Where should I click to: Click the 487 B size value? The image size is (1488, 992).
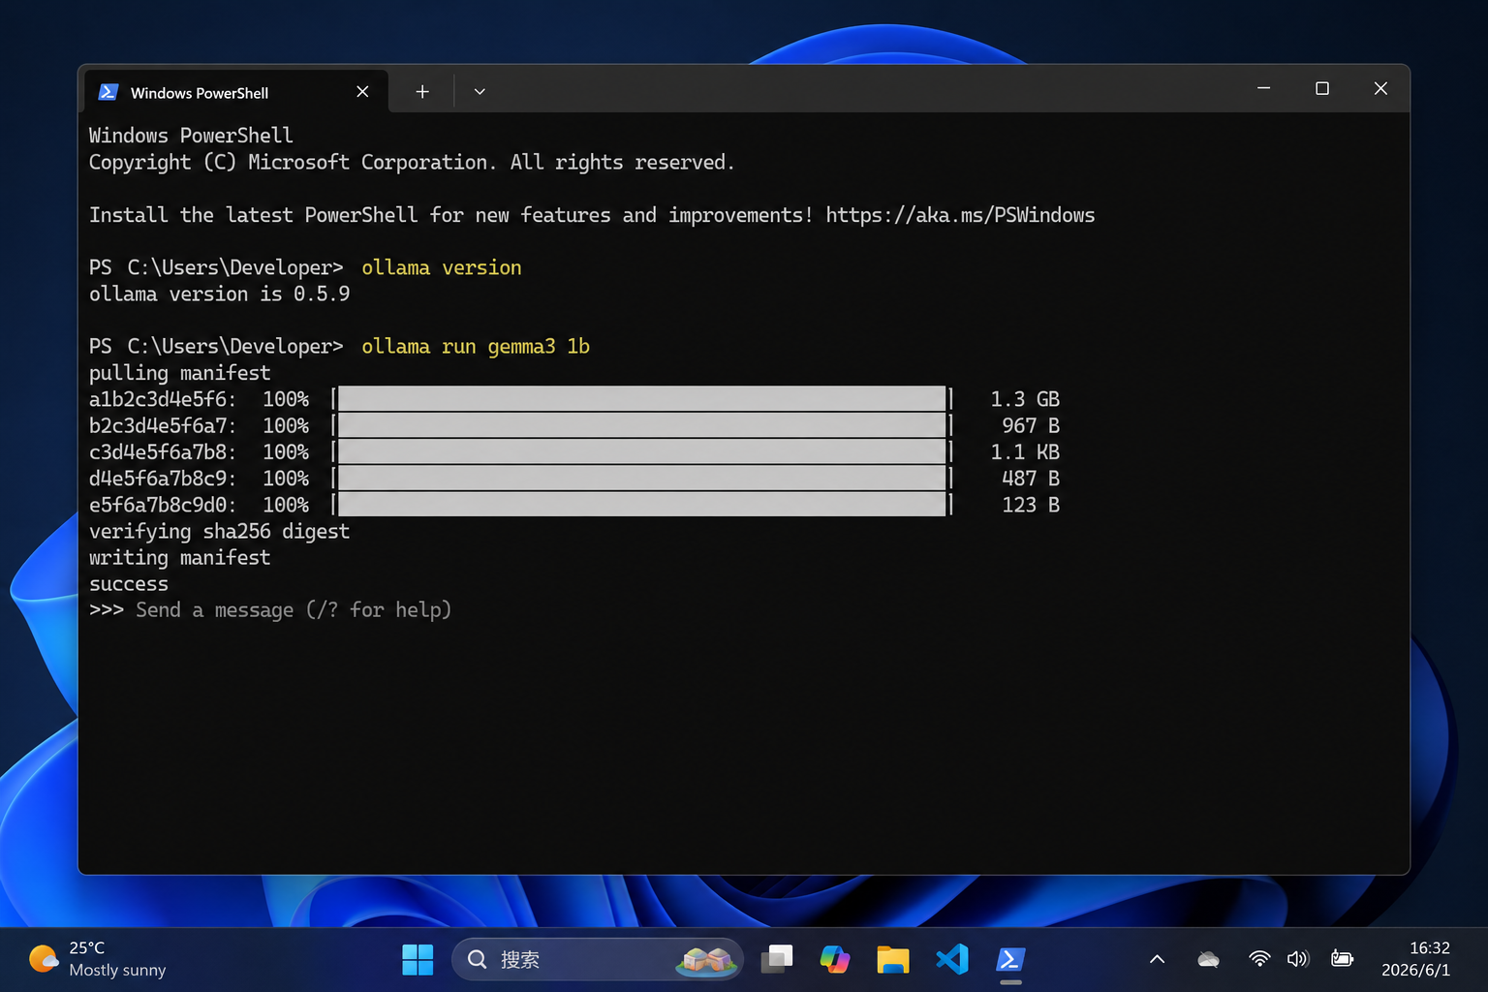tap(1031, 478)
